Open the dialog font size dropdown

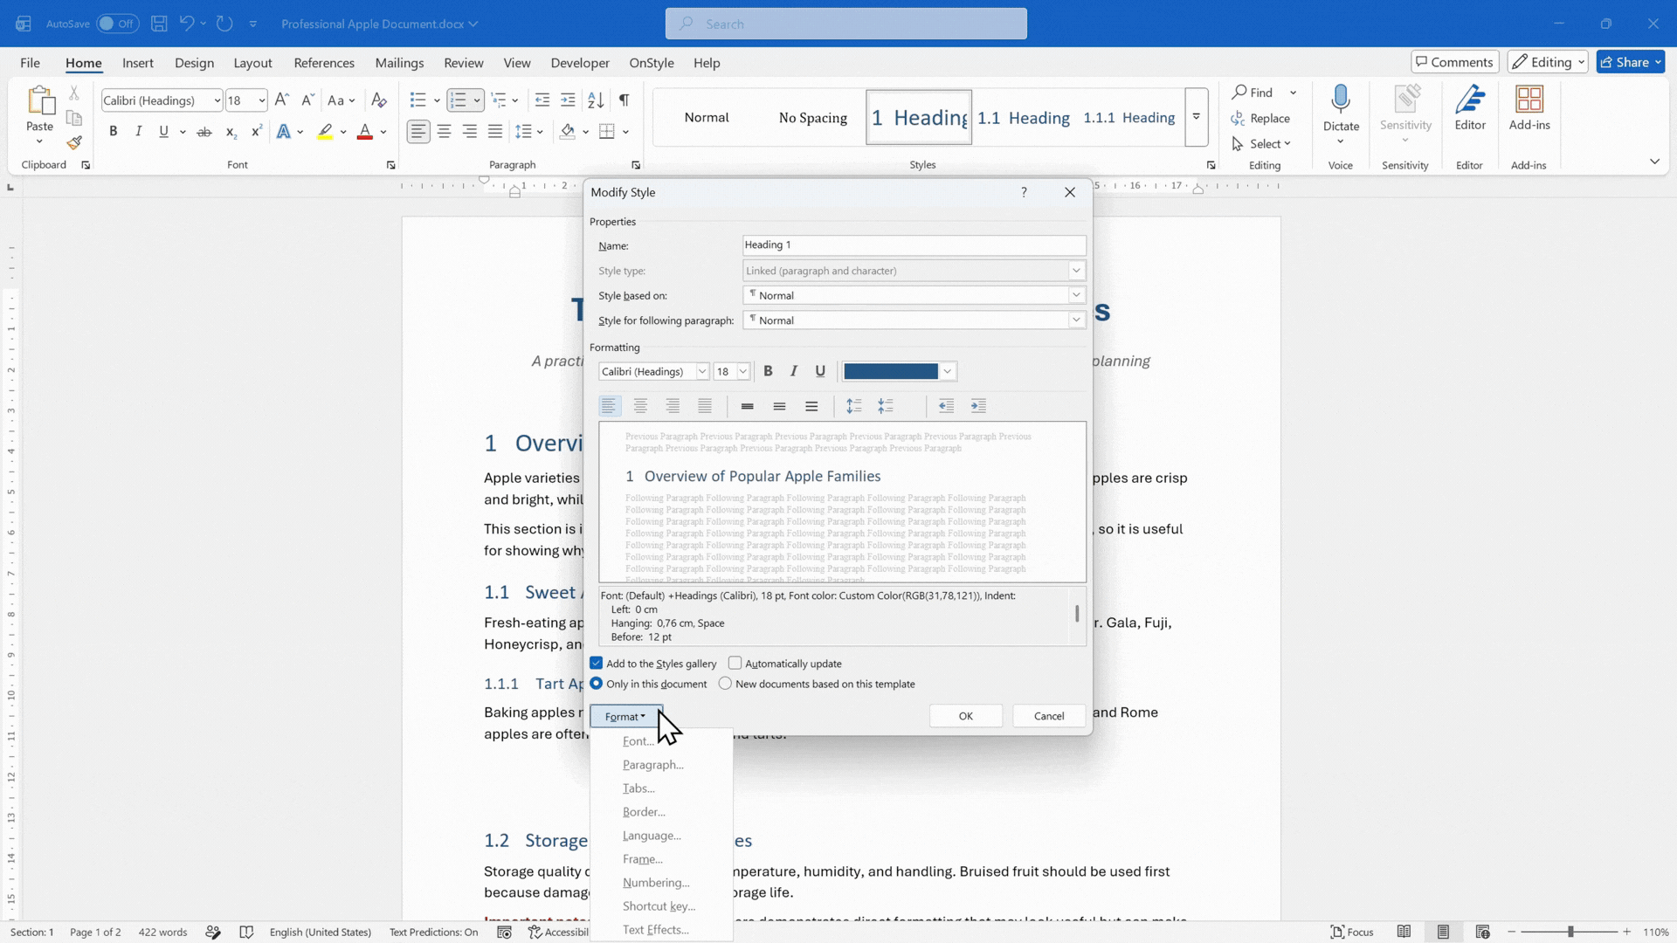742,371
